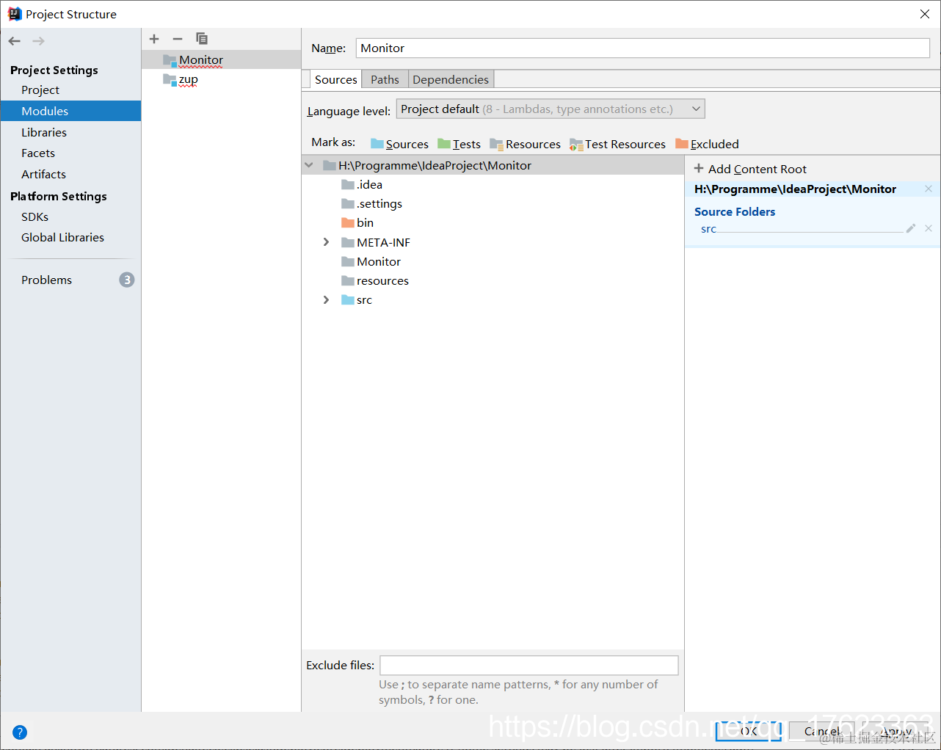Click the module Name field

pyautogui.click(x=643, y=48)
